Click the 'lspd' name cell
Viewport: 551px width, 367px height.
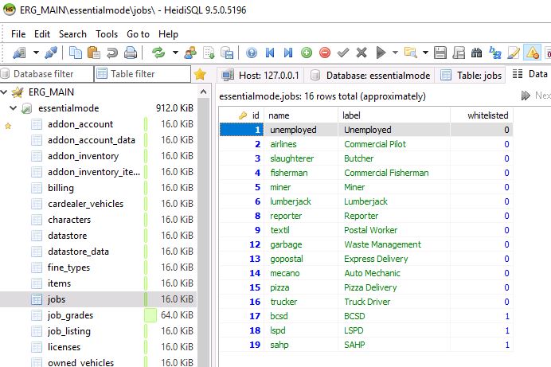tap(301, 330)
